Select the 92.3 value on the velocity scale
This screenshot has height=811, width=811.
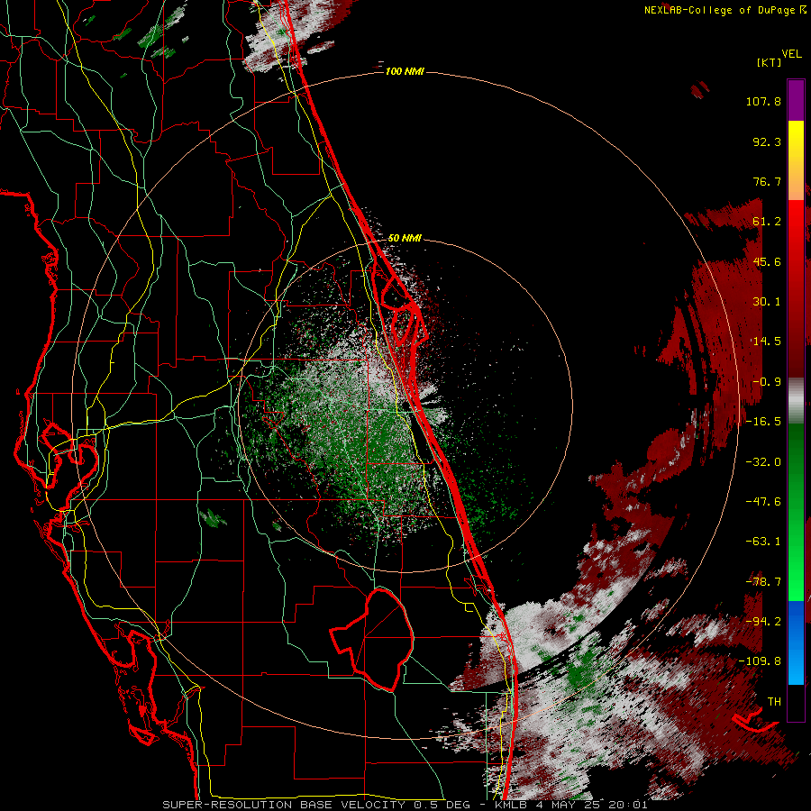coord(767,141)
